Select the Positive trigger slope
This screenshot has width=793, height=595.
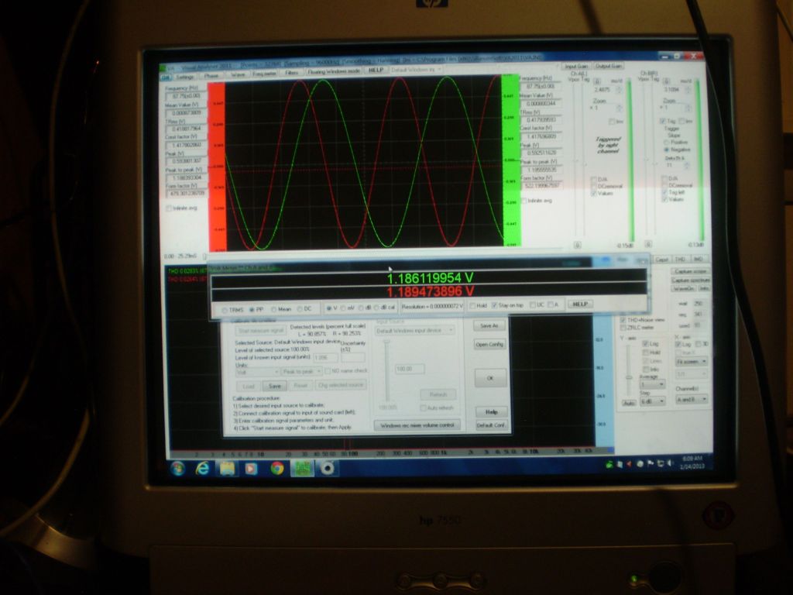pos(666,143)
